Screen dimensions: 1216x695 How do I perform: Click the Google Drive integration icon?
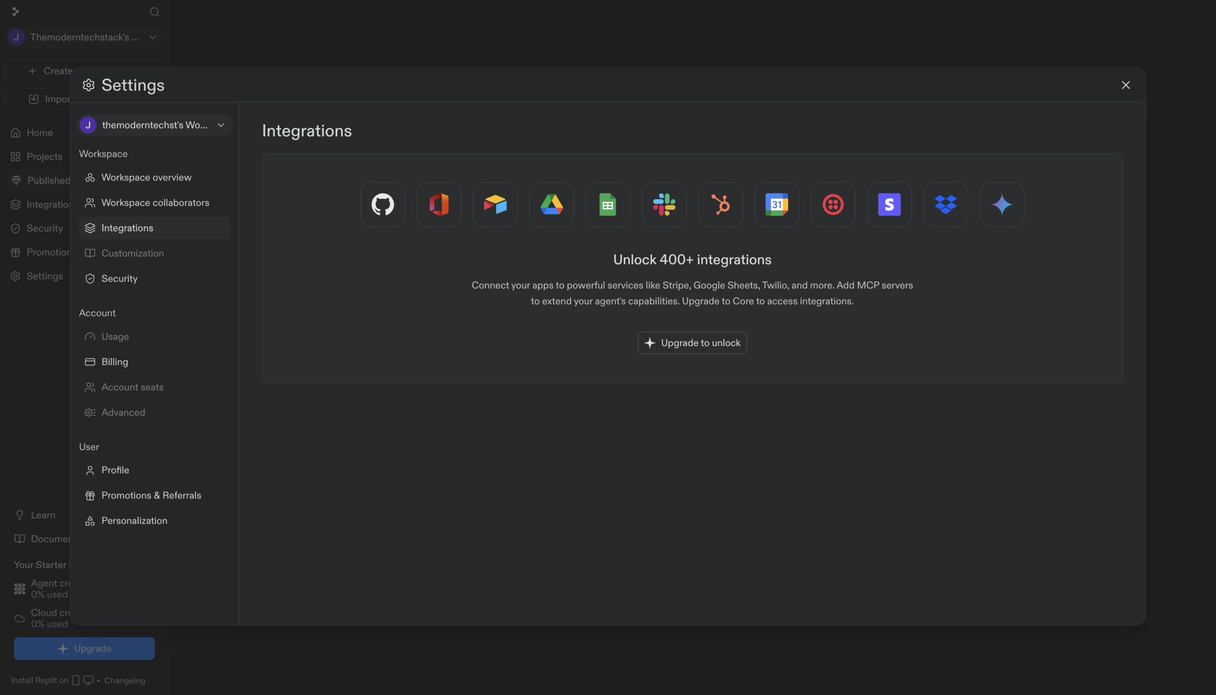[551, 204]
